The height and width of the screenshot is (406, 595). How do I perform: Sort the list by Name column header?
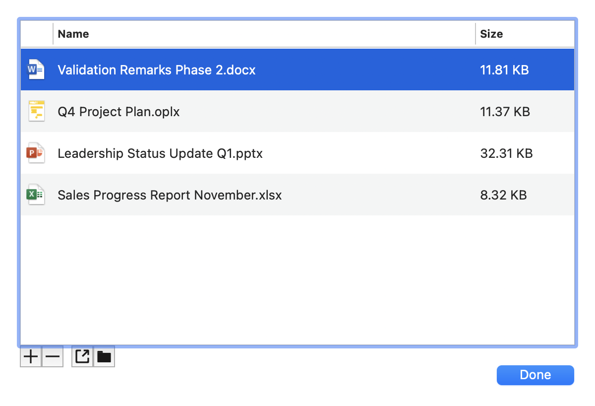coord(73,34)
